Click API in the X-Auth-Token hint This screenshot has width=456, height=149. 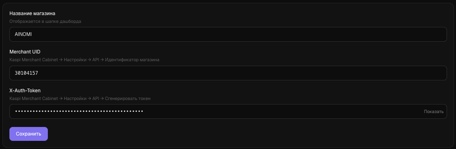tap(96, 98)
